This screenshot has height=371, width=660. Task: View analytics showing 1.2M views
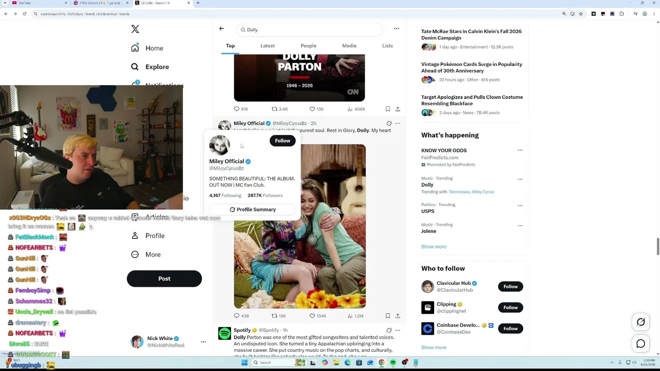[x=356, y=316]
